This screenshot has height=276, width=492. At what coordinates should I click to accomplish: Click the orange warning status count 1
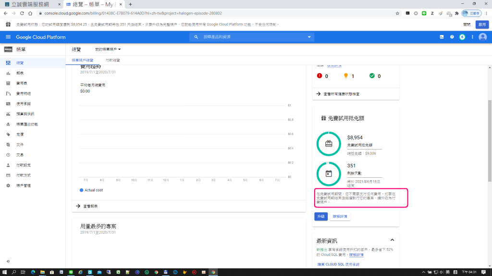tap(353, 76)
